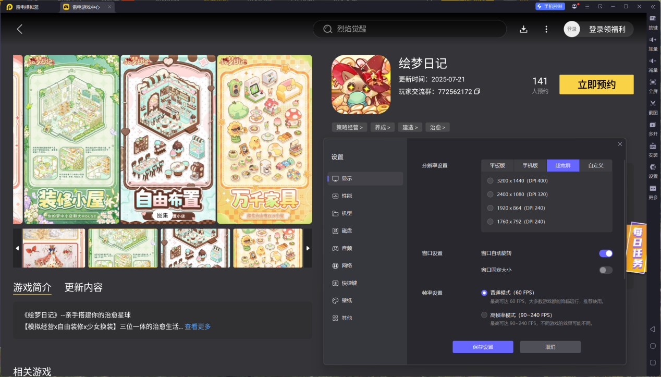Switch to 手机版 resolution tab
The image size is (661, 377).
point(530,165)
